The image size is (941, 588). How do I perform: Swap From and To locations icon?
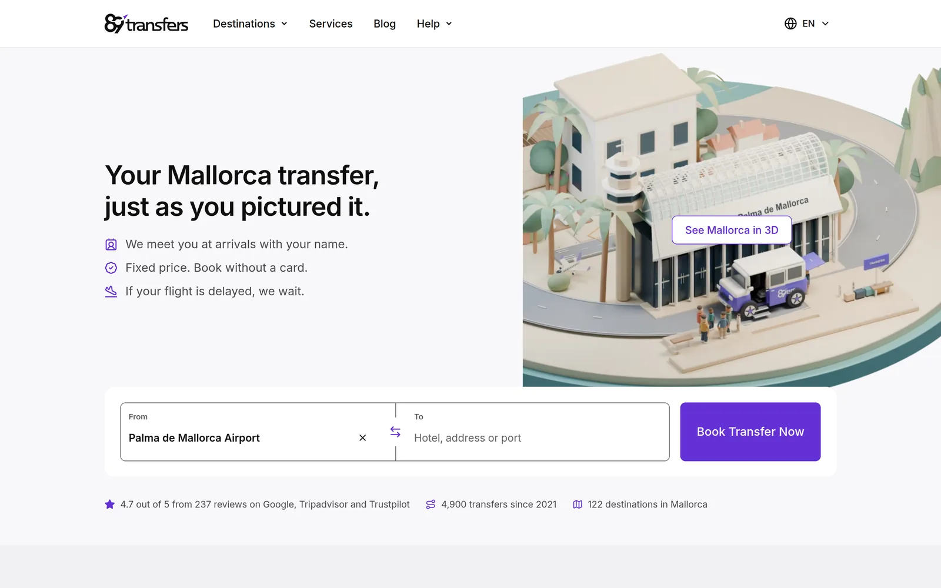tap(395, 432)
